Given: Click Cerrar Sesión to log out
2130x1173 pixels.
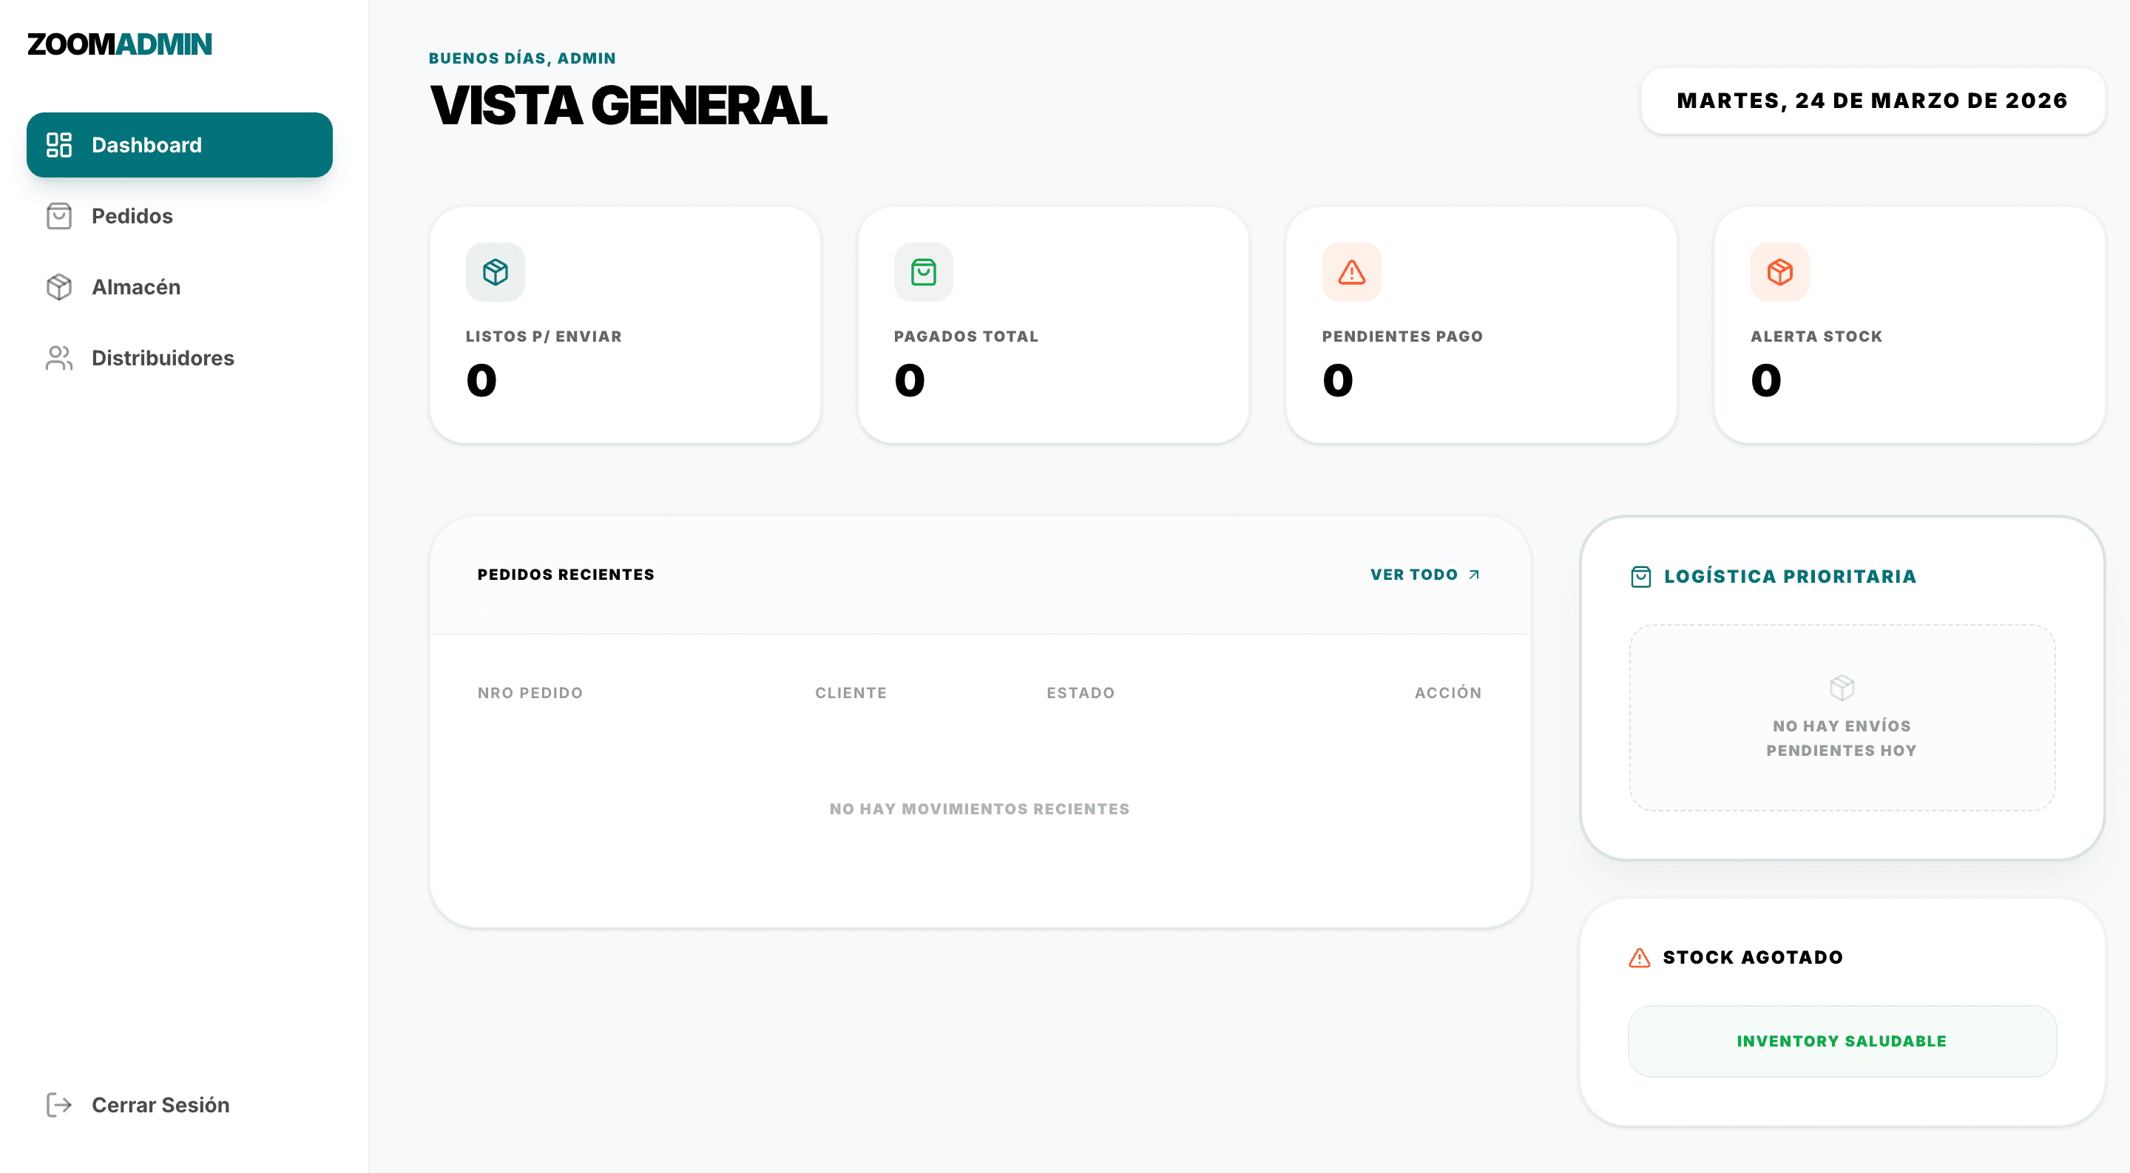Looking at the screenshot, I should tap(160, 1105).
